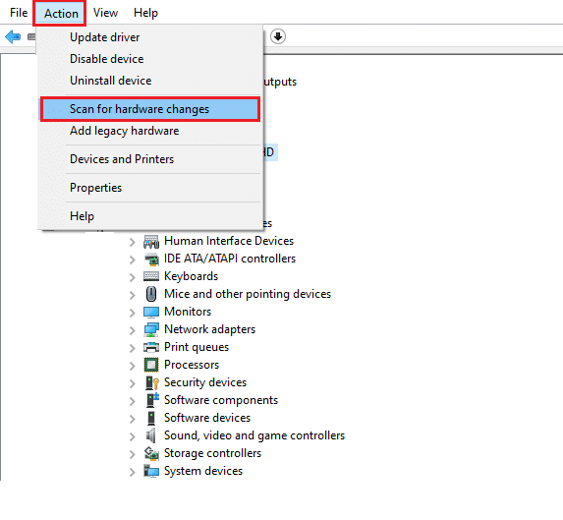Choose Scan for hardware changes
Image resolution: width=563 pixels, height=520 pixels.
pos(149,109)
